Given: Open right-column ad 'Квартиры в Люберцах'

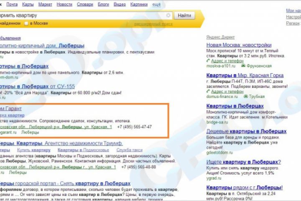Looking at the screenshot, I should tap(235, 106).
